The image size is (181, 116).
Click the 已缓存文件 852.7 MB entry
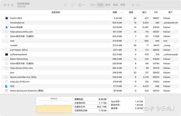90,107
